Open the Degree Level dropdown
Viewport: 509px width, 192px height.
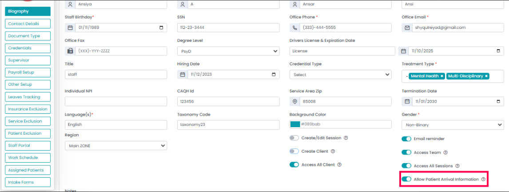click(228, 51)
